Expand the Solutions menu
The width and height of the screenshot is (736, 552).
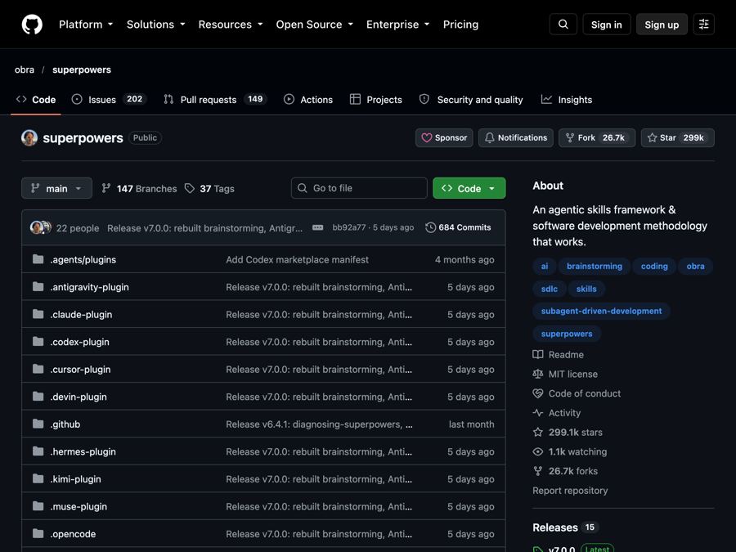tap(156, 25)
